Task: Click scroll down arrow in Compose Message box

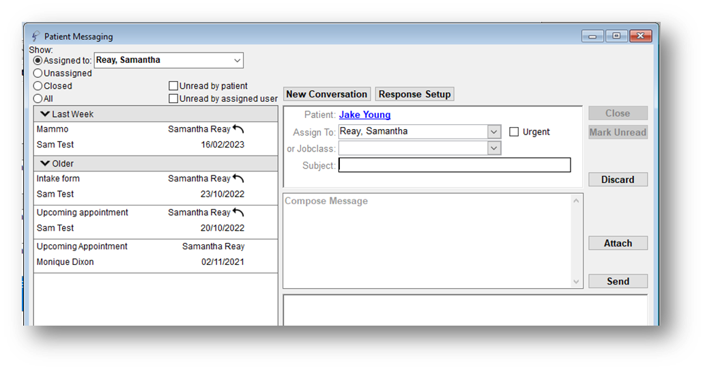Action: click(576, 282)
